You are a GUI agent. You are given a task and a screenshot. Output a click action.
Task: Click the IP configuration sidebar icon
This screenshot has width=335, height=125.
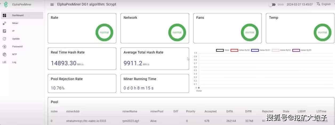[4, 31]
